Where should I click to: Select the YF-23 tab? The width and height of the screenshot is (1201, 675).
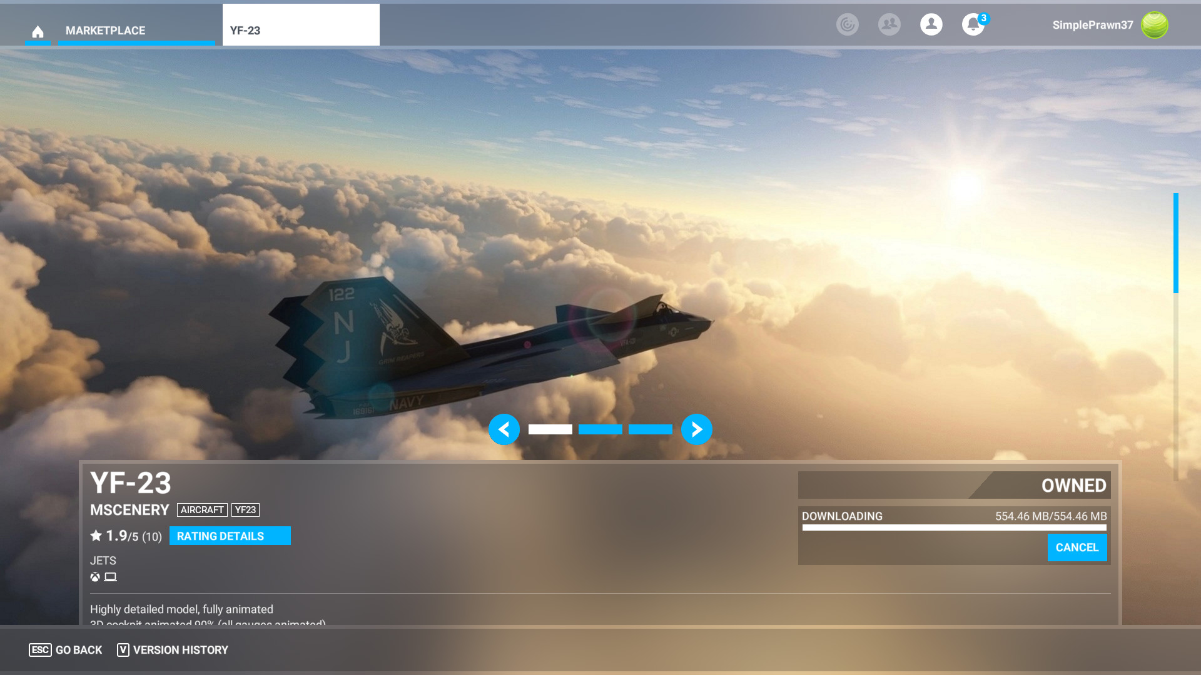(301, 25)
